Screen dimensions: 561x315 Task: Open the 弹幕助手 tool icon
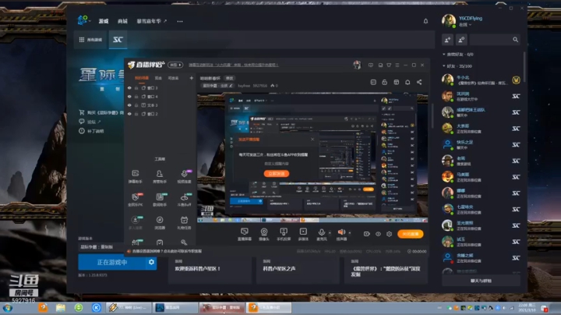coord(136,176)
